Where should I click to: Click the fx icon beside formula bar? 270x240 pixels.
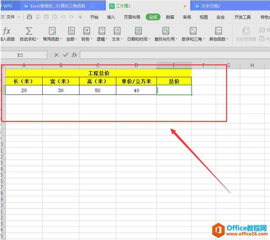(75, 55)
